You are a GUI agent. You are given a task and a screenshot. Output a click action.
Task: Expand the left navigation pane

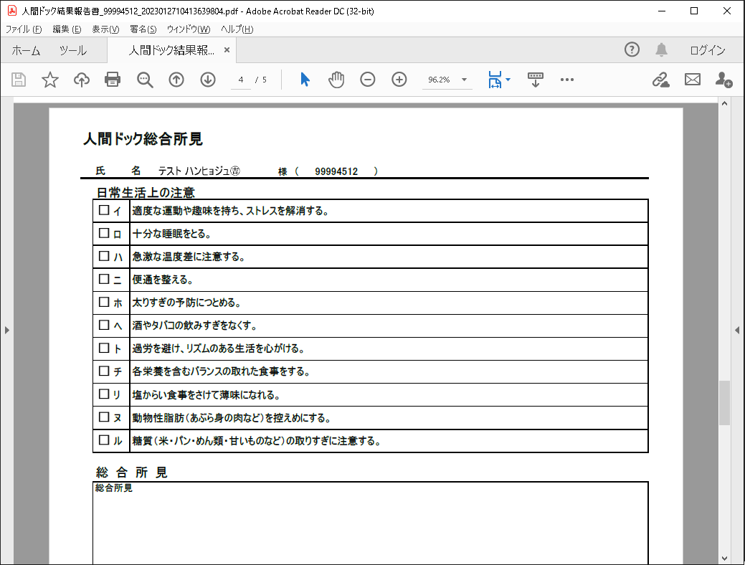6,330
